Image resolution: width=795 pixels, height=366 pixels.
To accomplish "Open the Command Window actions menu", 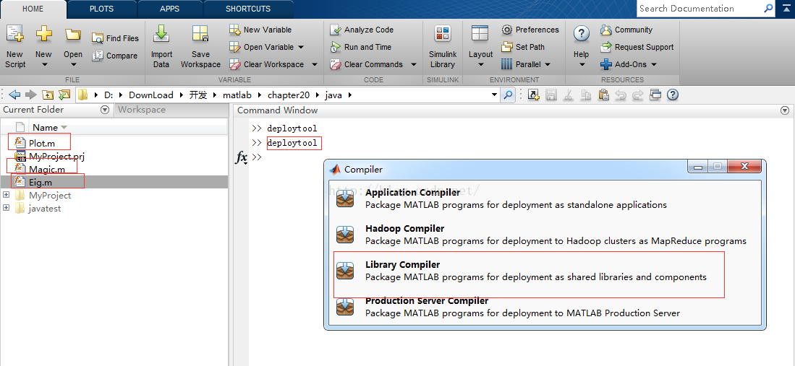I will pos(785,110).
